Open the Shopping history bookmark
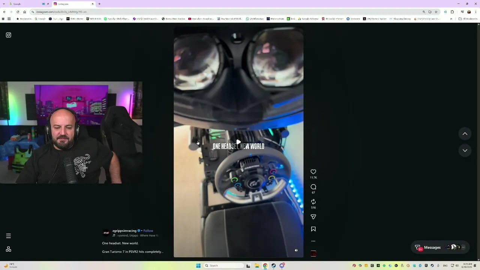 tap(400, 19)
